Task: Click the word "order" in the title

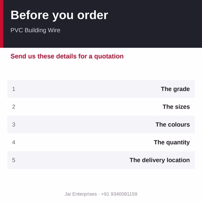Action: (x=93, y=15)
